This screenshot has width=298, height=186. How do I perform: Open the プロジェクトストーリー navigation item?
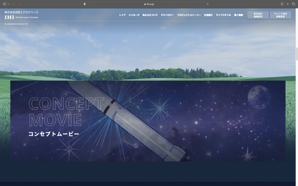click(x=189, y=15)
